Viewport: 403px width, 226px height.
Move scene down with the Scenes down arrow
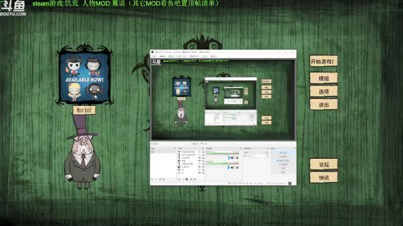click(x=164, y=179)
